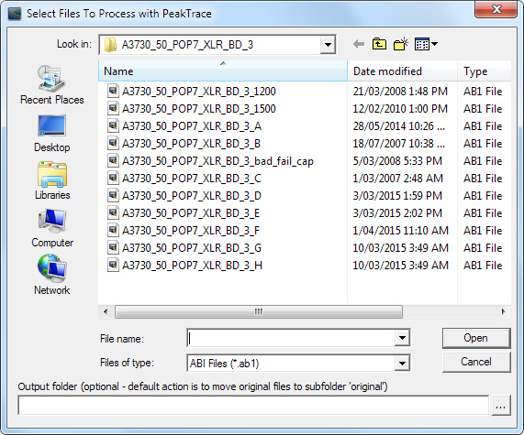
Task: Open Libraries in the sidebar
Action: (x=52, y=180)
